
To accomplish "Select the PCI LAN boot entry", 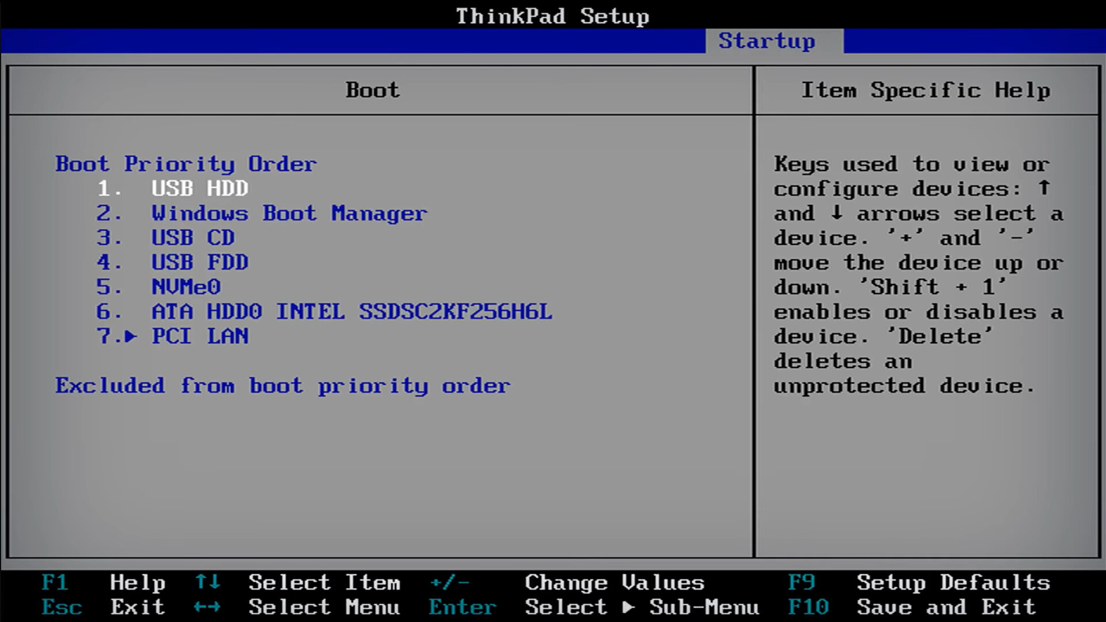I will pos(199,336).
